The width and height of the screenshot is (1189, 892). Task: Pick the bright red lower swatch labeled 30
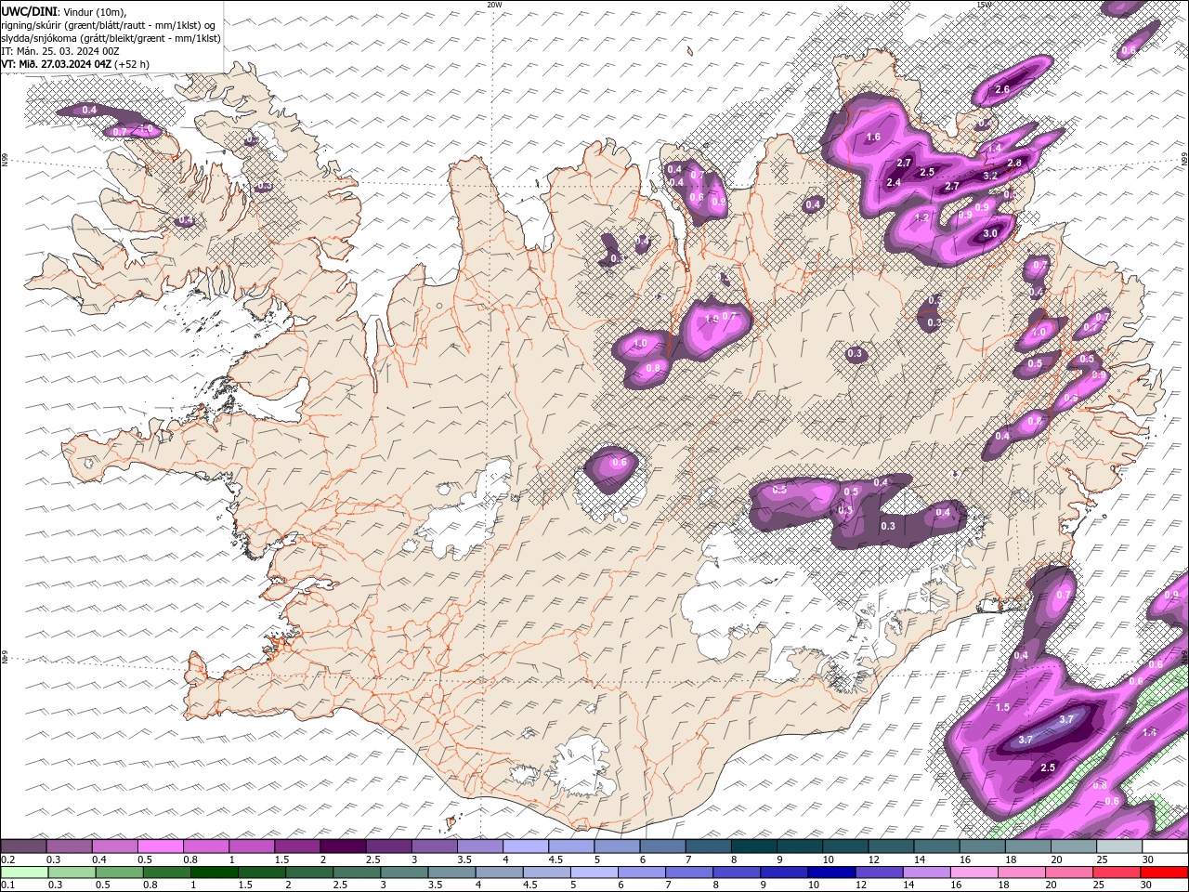(x=1164, y=872)
